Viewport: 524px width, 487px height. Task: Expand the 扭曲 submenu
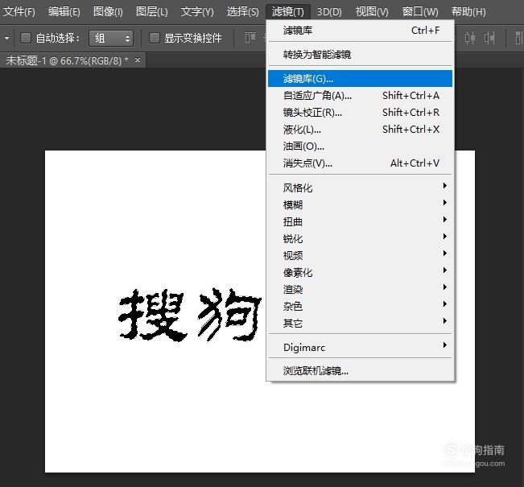[360, 221]
